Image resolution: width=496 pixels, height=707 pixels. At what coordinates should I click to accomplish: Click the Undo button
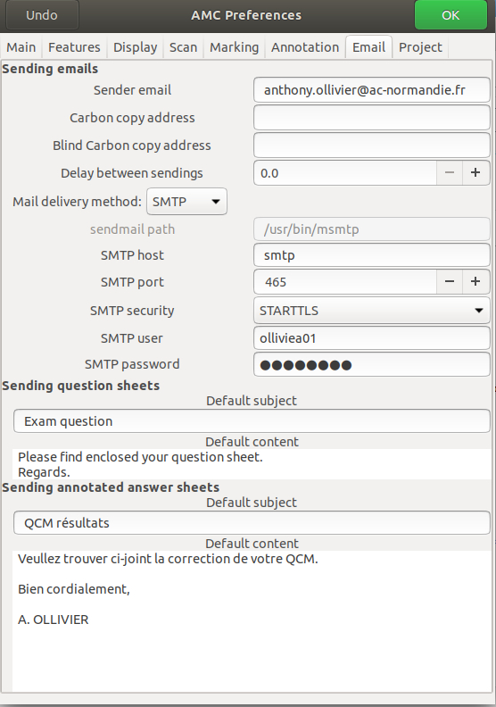(x=42, y=15)
